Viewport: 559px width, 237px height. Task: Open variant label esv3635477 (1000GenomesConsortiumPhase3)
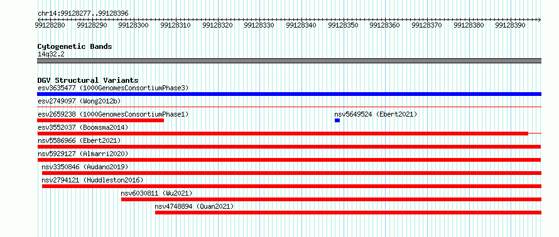(113, 88)
